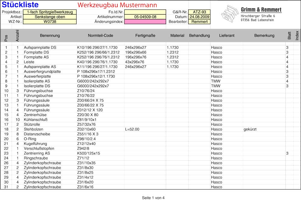Select the WZ-Nr. field W0738
Screen dimensions: 301x200
[x=50, y=22]
